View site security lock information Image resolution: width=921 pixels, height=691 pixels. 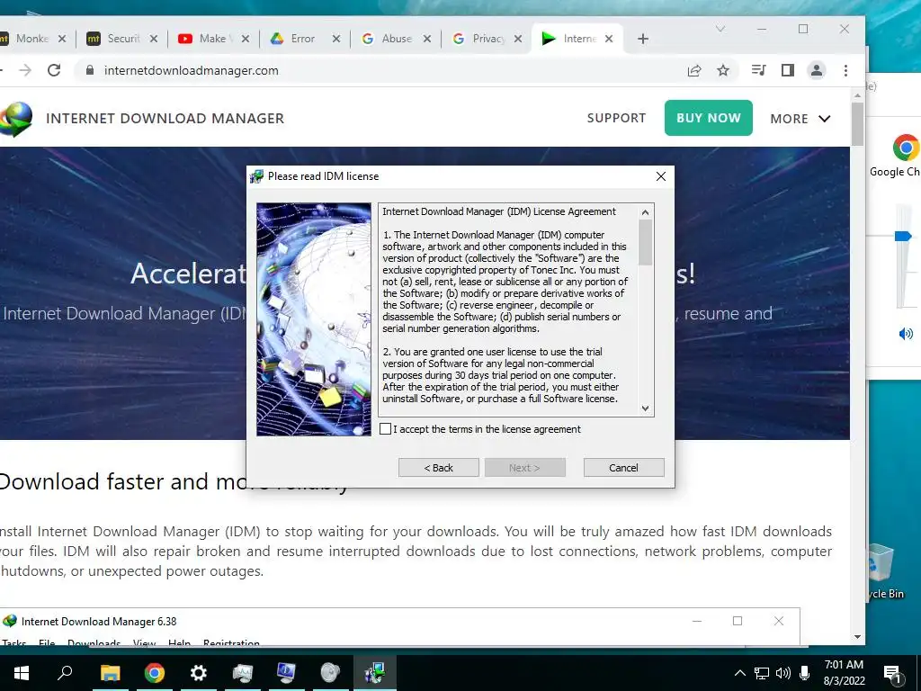(x=90, y=70)
